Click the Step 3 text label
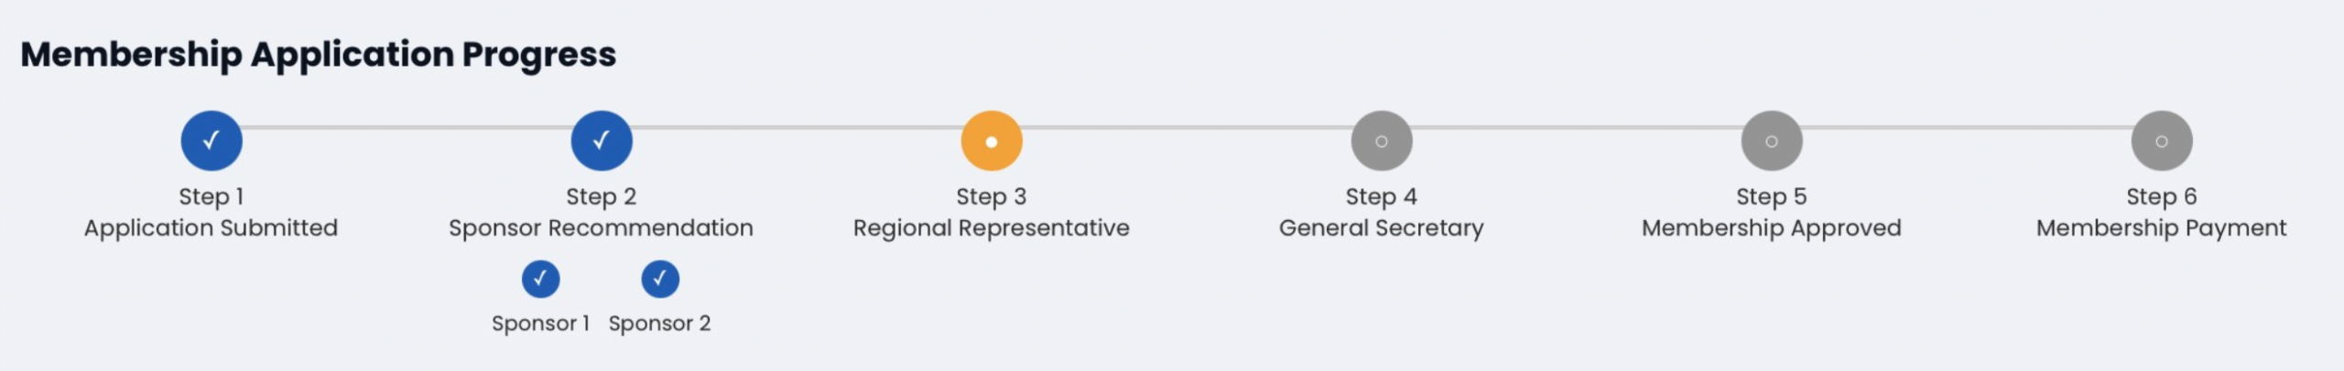The height and width of the screenshot is (371, 2344). (x=992, y=196)
